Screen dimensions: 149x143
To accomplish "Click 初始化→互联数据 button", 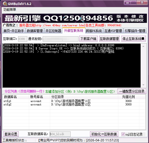I will pos(104,134).
